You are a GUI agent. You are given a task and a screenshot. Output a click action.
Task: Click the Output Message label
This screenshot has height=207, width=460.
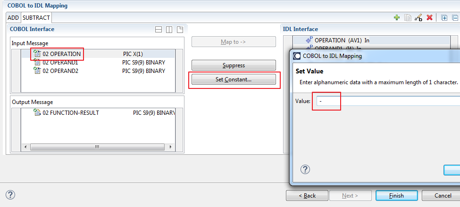point(32,102)
